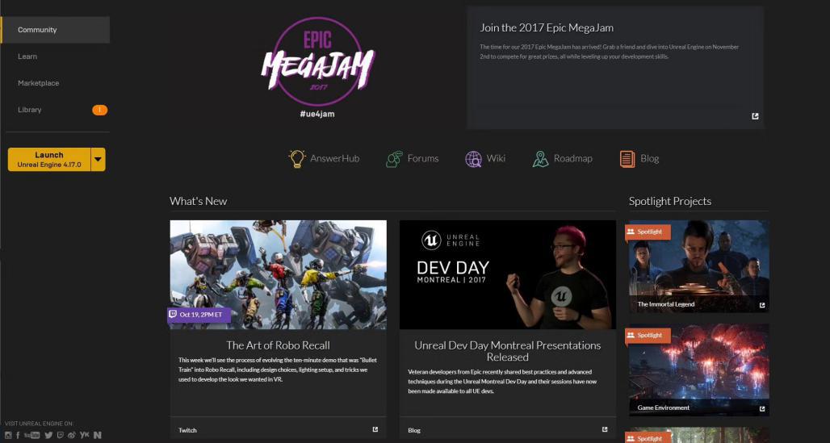Open the Facebook icon in the footer
Image resolution: width=830 pixels, height=443 pixels.
(18, 435)
